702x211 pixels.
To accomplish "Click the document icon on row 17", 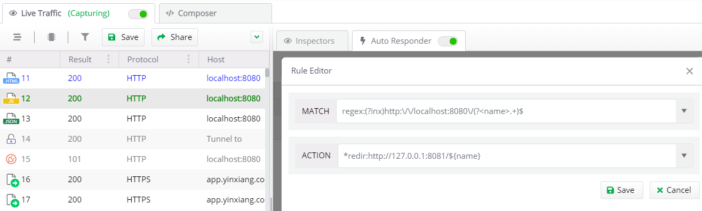I will pyautogui.click(x=12, y=200).
